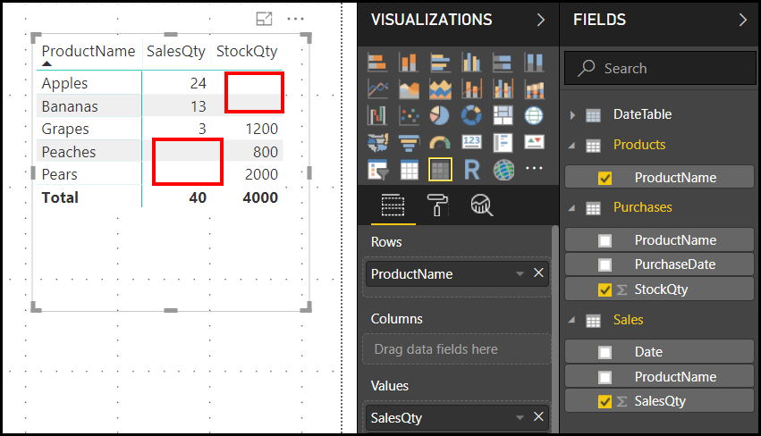
Task: Select the Treemap visual
Action: pyautogui.click(x=503, y=116)
